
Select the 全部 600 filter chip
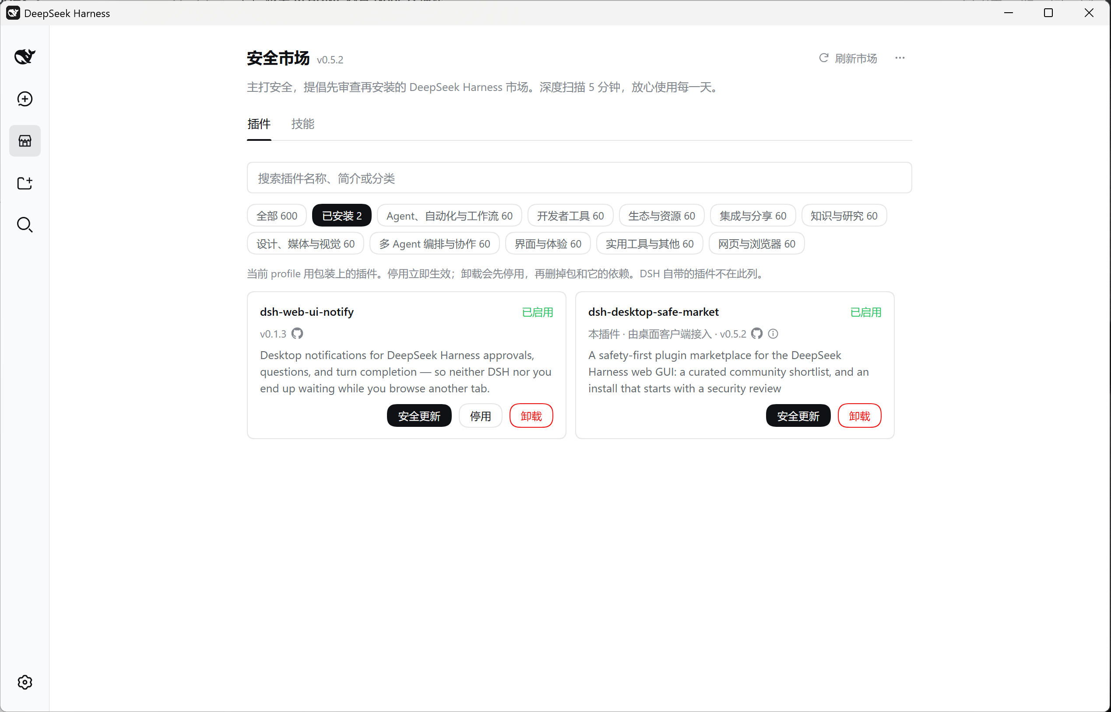click(x=277, y=216)
